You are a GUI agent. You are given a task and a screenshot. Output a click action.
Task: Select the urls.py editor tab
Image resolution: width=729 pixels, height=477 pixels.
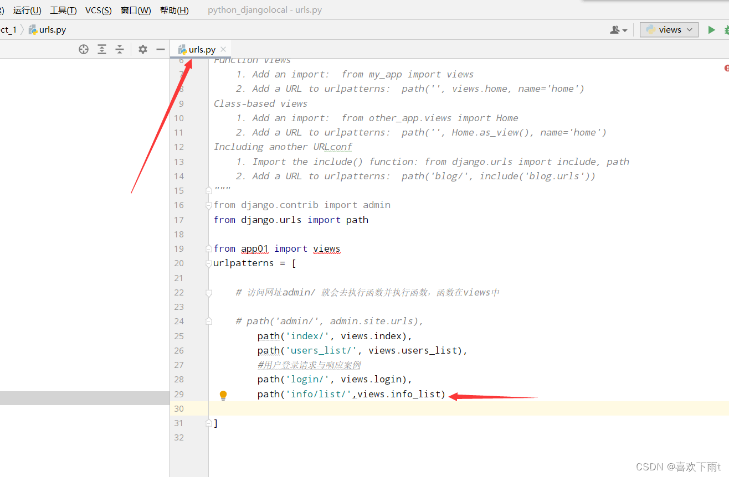pos(201,49)
